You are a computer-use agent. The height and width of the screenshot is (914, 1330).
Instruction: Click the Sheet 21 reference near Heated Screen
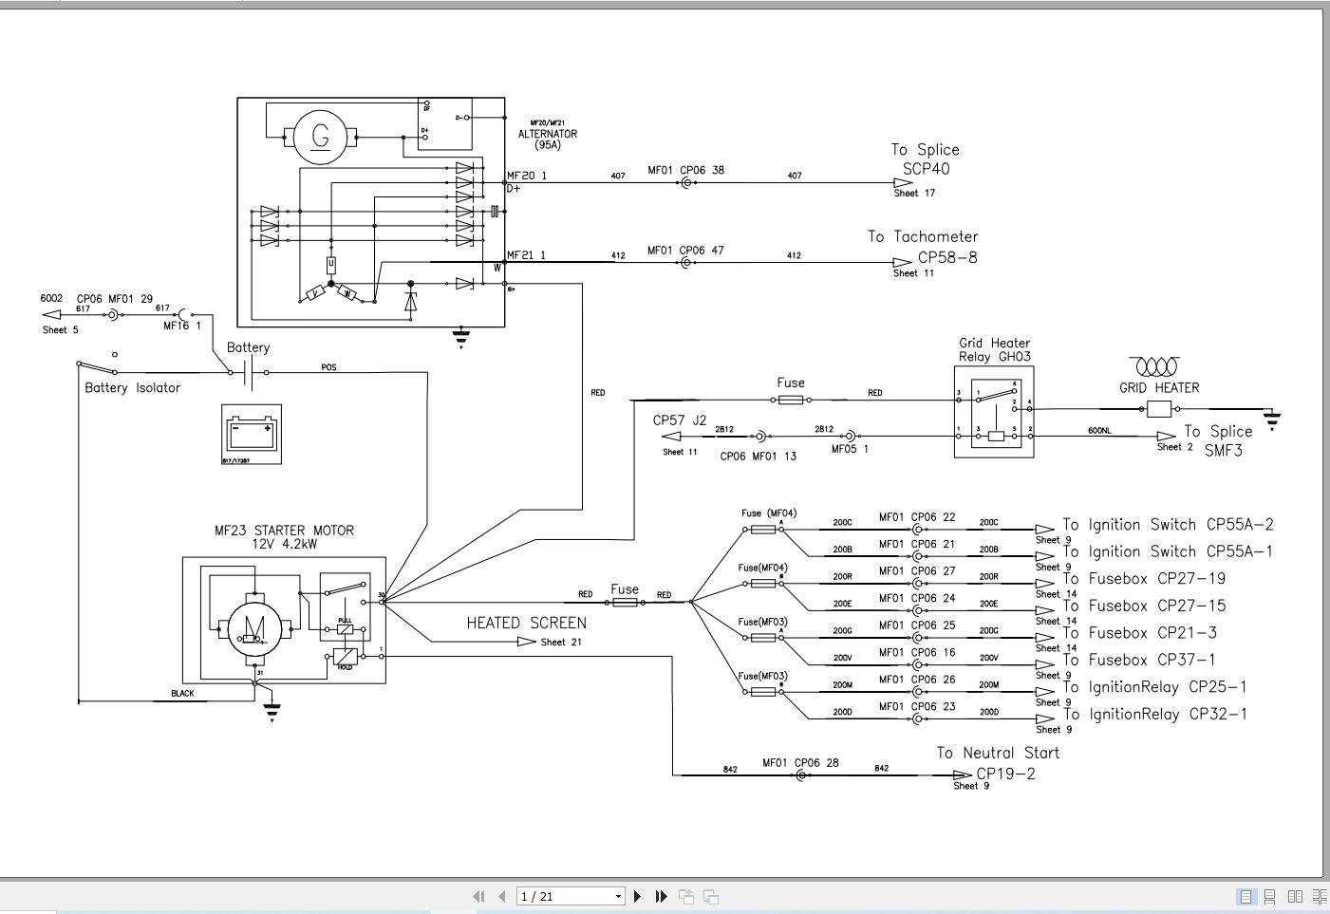[560, 643]
